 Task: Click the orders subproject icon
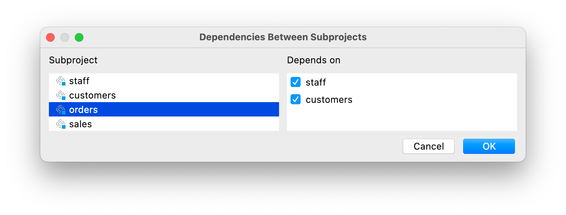(61, 110)
